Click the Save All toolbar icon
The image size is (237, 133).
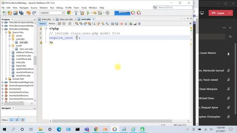pyautogui.click(x=21, y=13)
